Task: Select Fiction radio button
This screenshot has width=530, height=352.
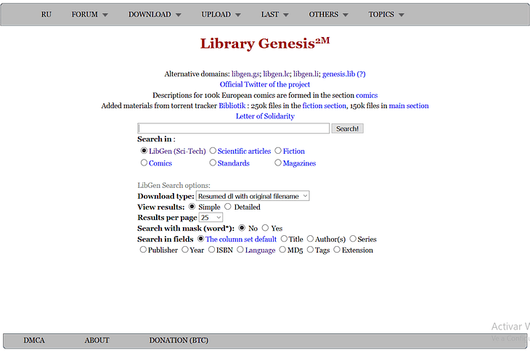Action: coord(278,151)
